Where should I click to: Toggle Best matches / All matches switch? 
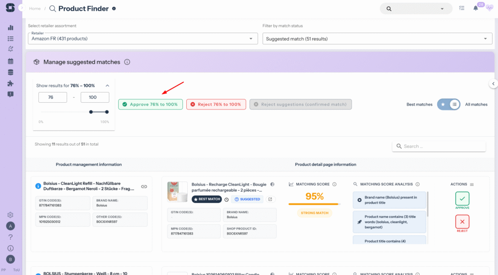(448, 104)
